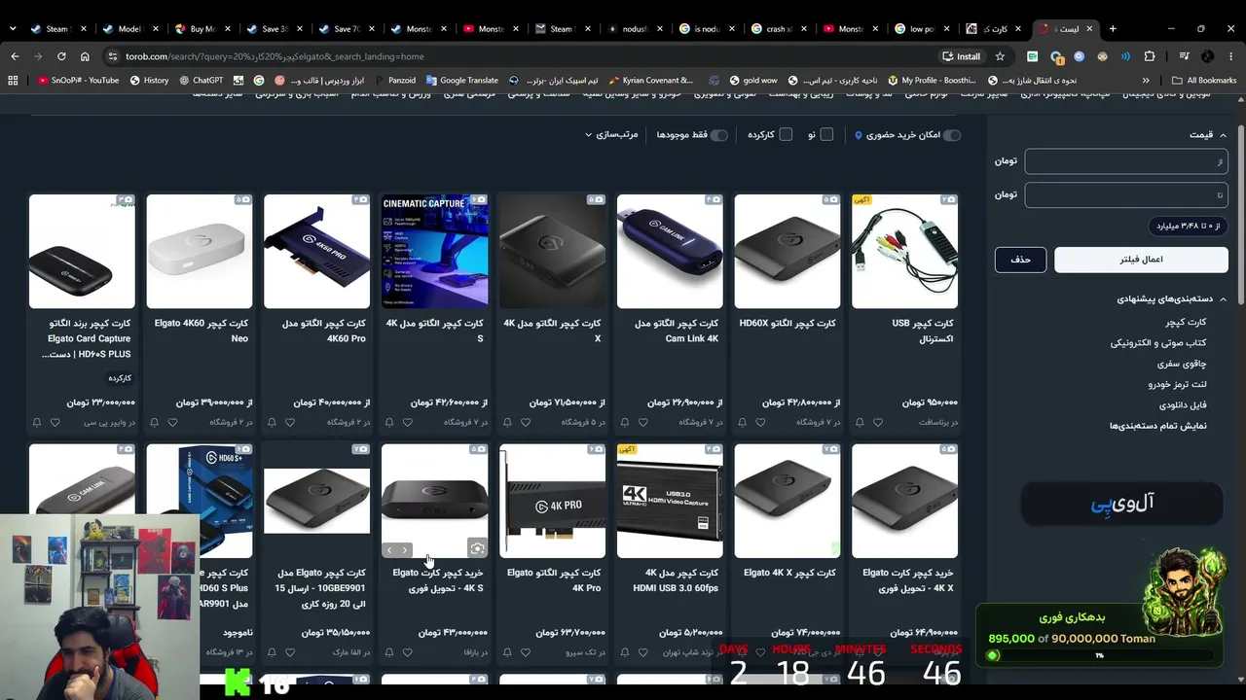The height and width of the screenshot is (700, 1246).
Task: Open Google Translate bookmark
Action: pos(461,81)
